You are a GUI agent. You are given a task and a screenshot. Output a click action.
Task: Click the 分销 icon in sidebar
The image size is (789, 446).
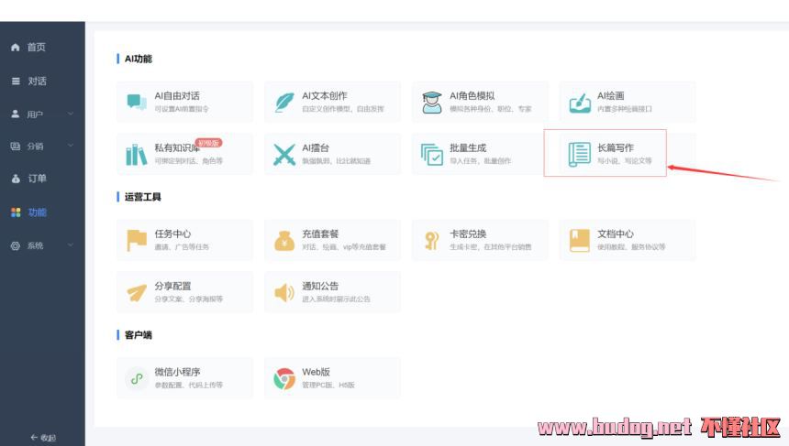point(15,147)
